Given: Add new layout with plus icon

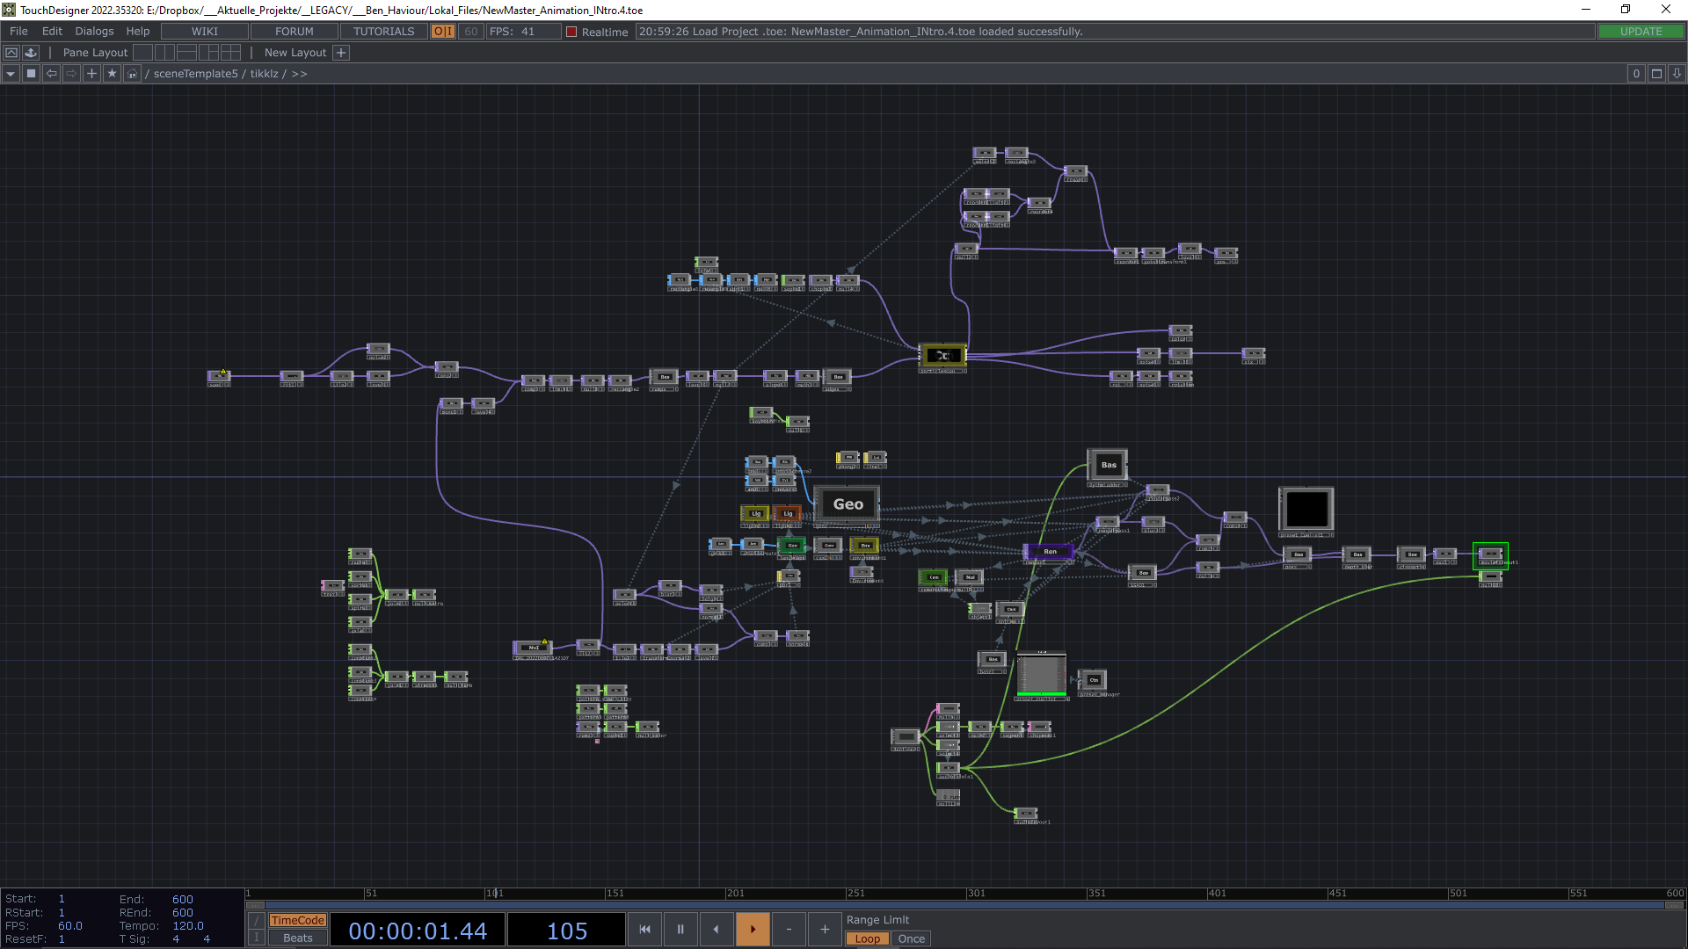Looking at the screenshot, I should [x=341, y=53].
